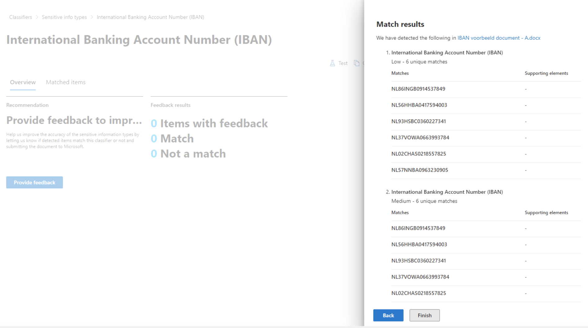Click the Provide feedback button
Screen dimensions: 588x328
tap(34, 182)
